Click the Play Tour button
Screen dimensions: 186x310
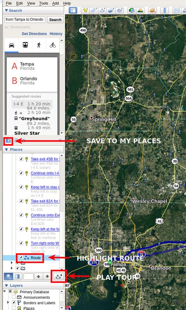coord(59,276)
